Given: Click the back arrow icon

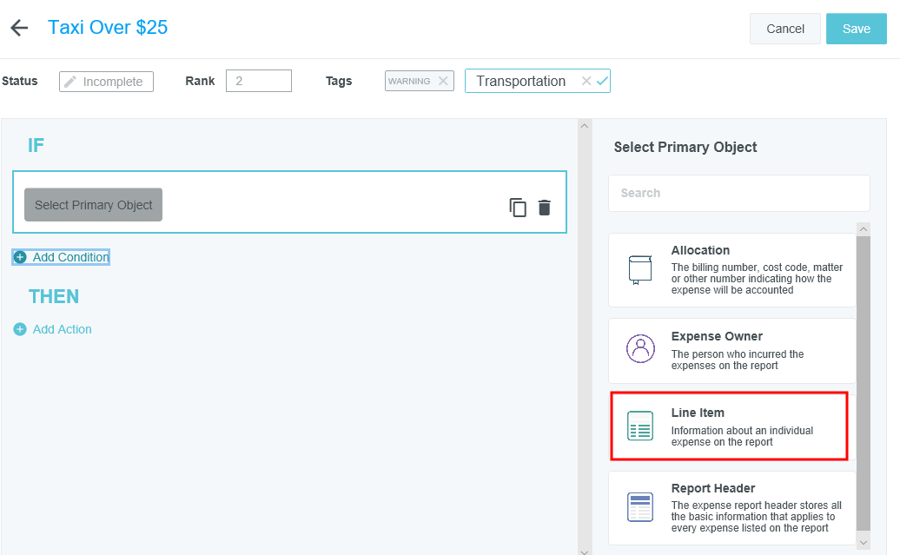Looking at the screenshot, I should pyautogui.click(x=19, y=28).
